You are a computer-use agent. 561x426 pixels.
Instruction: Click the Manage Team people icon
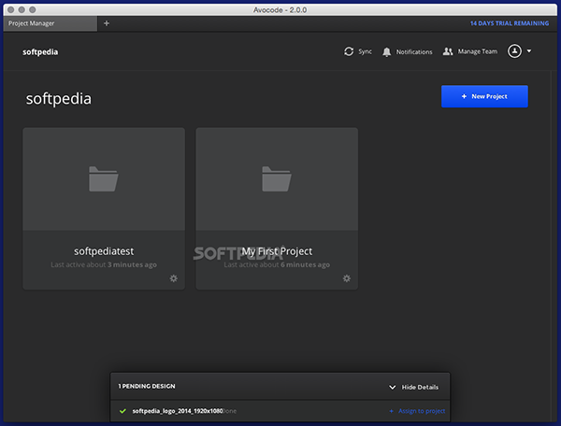[x=448, y=51]
